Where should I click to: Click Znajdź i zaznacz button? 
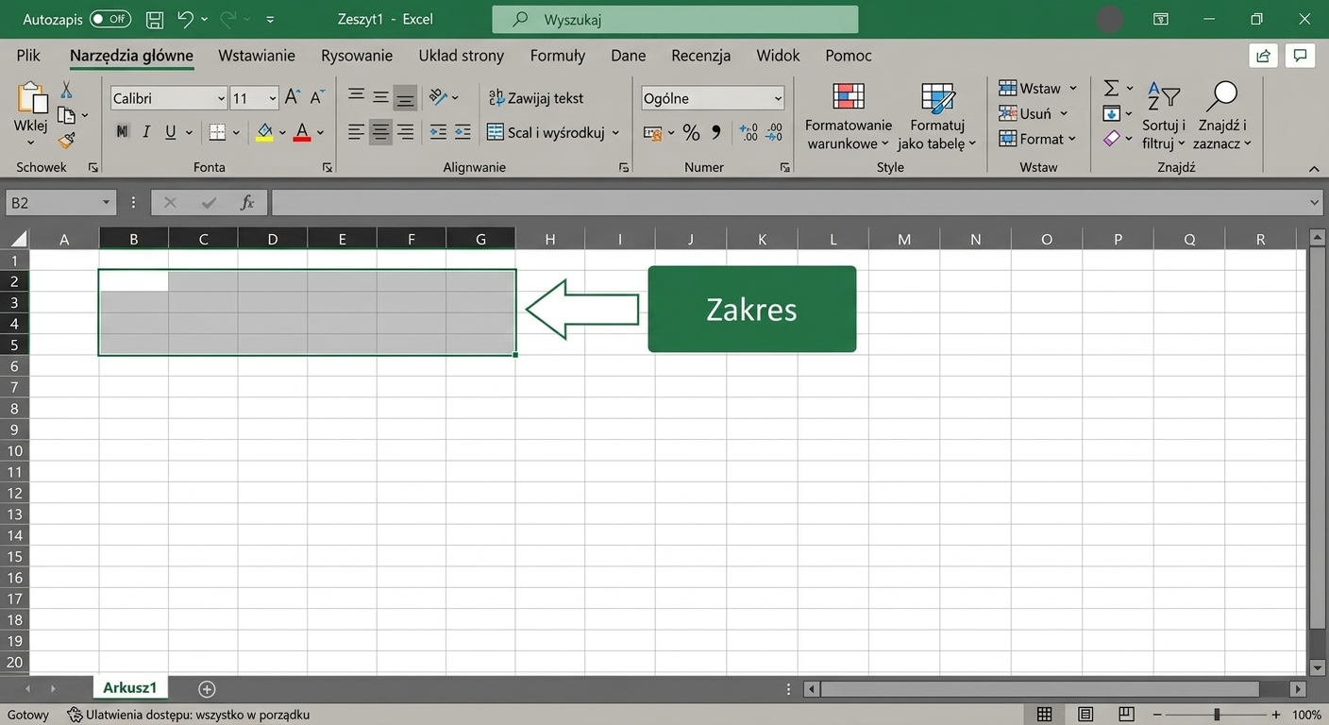tap(1222, 116)
